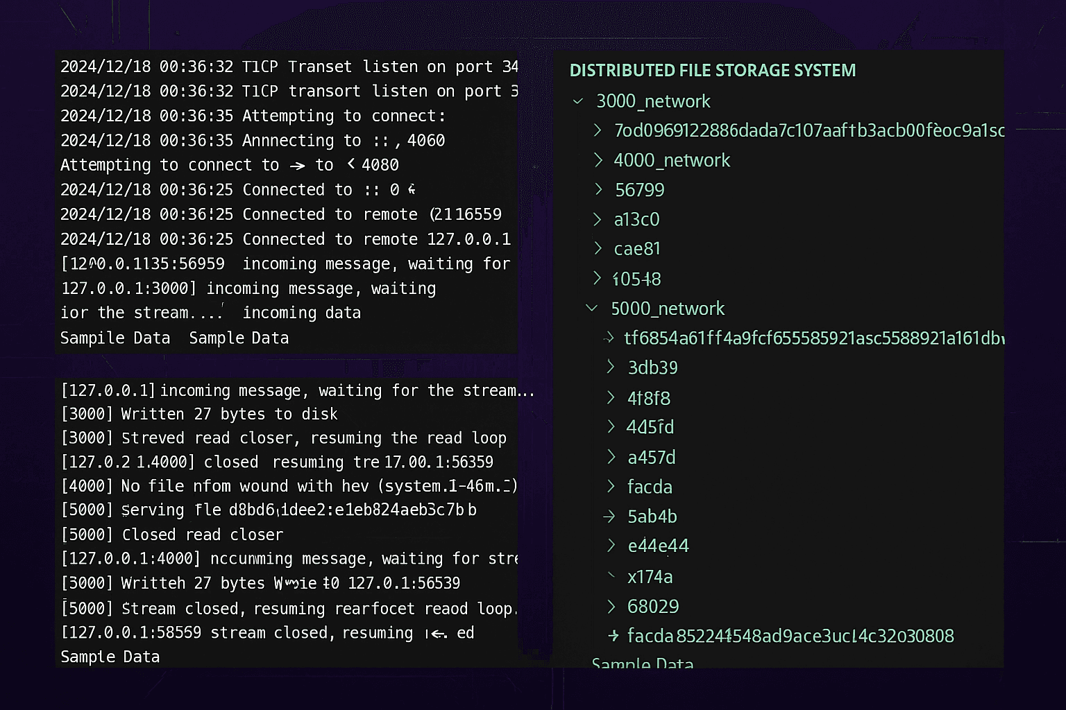Expand the a13c0 folder chevron
Screen dimensions: 1066x710
tap(598, 219)
